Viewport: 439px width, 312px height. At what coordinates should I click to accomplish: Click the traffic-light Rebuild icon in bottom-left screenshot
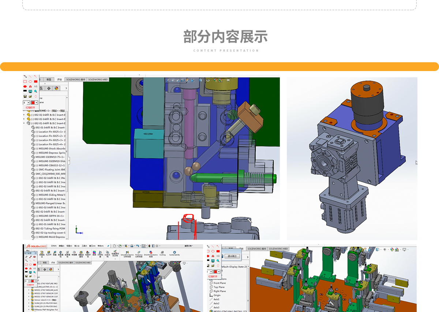(149, 246)
